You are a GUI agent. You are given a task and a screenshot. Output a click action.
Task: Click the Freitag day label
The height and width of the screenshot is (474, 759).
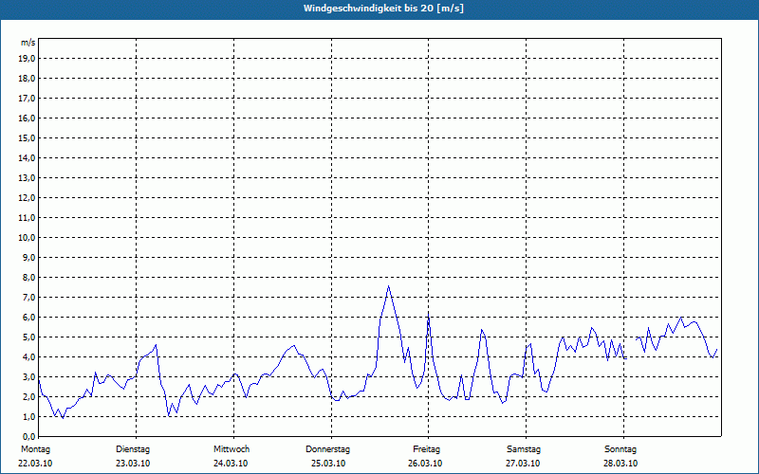[426, 449]
